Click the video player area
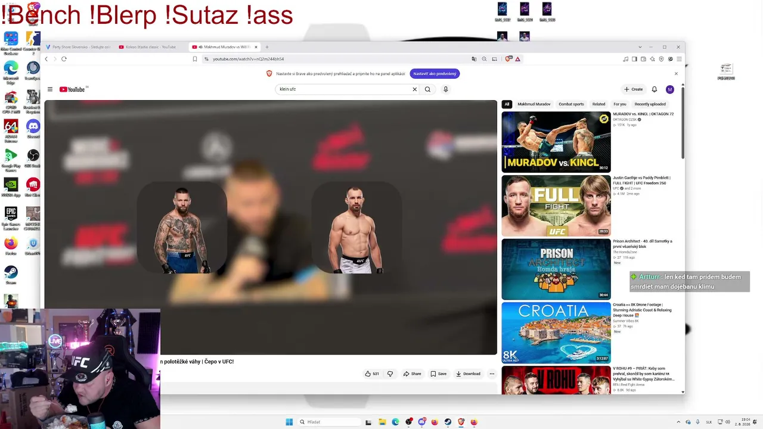The width and height of the screenshot is (763, 429). [x=271, y=228]
